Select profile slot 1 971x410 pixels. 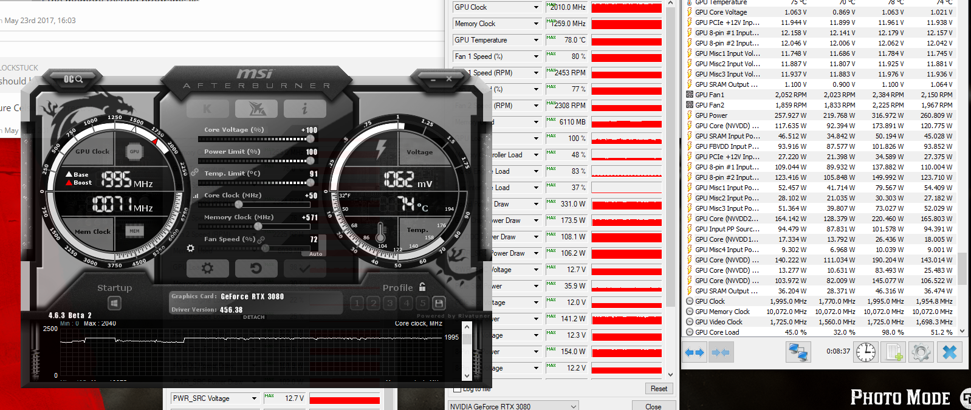357,302
